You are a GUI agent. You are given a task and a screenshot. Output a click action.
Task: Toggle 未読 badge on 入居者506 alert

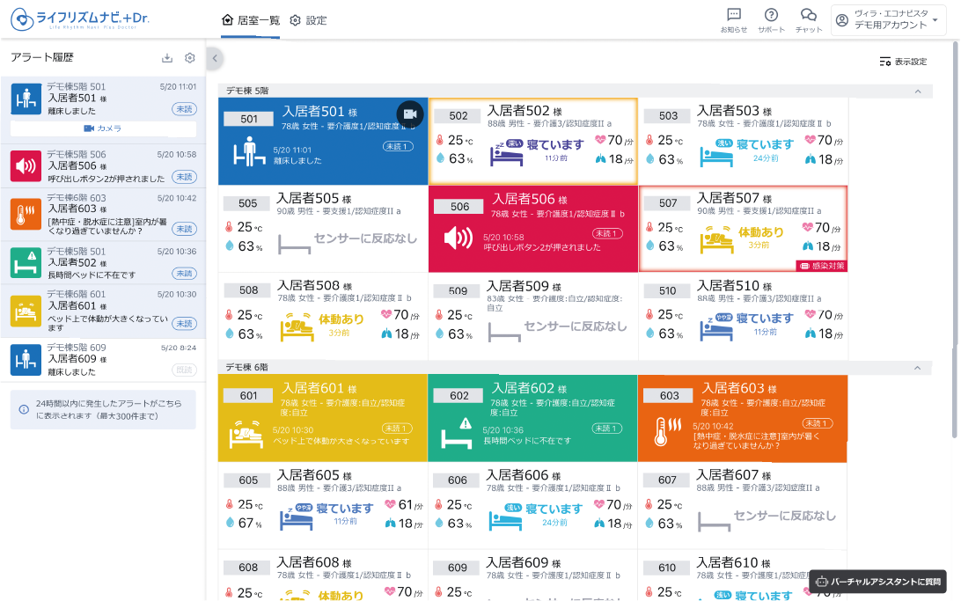coord(184,176)
